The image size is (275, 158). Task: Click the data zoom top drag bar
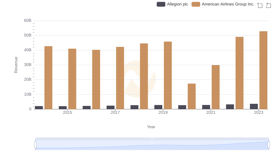[x=152, y=138]
